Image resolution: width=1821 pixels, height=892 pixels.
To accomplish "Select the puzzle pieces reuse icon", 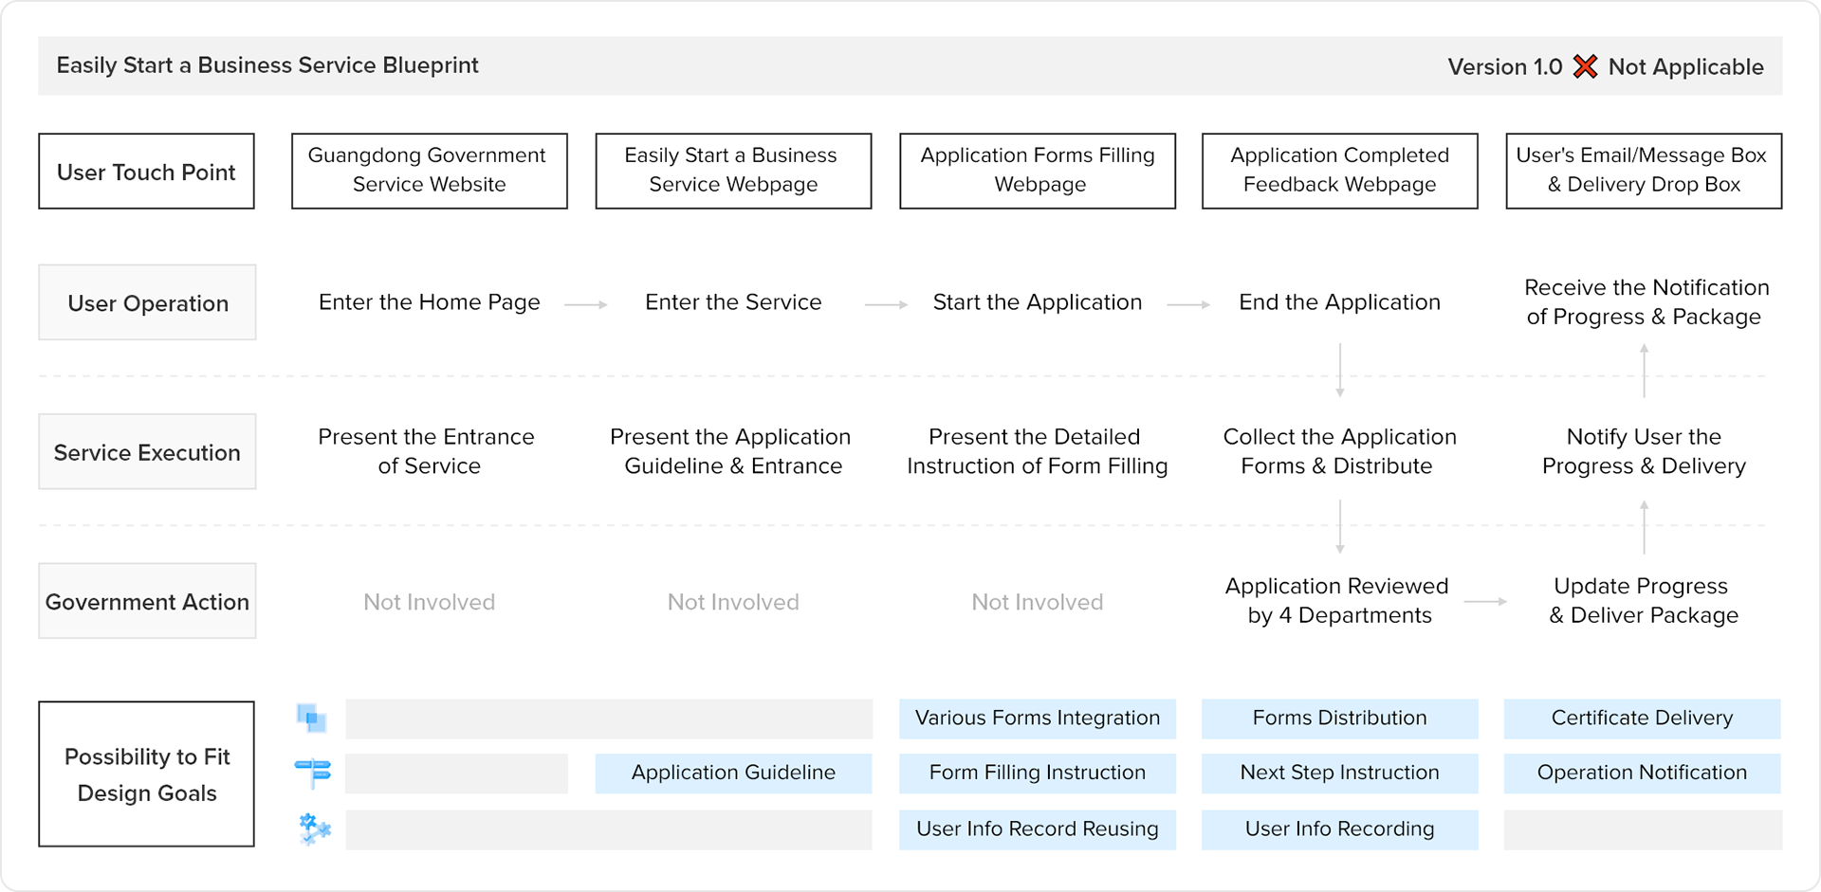I will point(314,828).
